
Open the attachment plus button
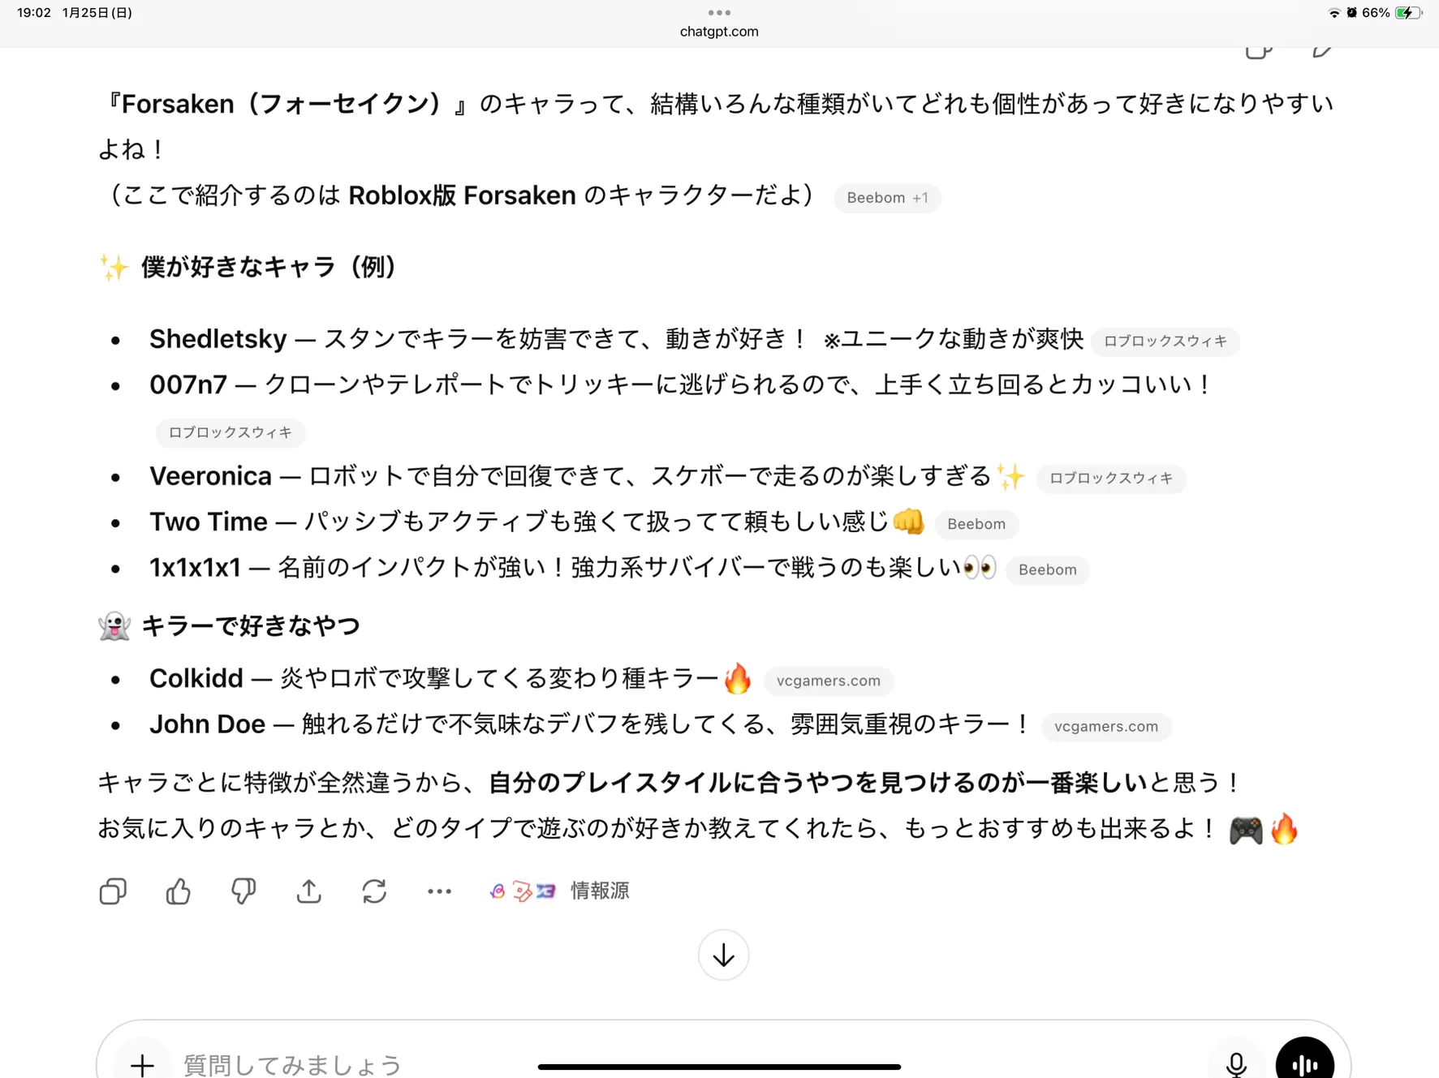[x=142, y=1063]
